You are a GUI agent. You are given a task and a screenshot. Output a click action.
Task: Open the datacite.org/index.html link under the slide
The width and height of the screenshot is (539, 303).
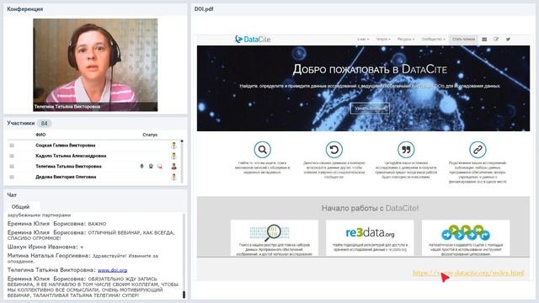coord(468,273)
